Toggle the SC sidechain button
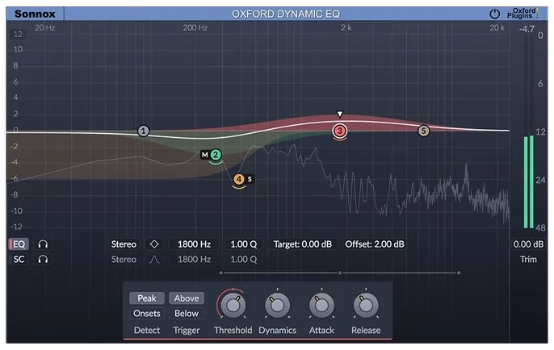The width and height of the screenshot is (554, 350). coord(19,260)
